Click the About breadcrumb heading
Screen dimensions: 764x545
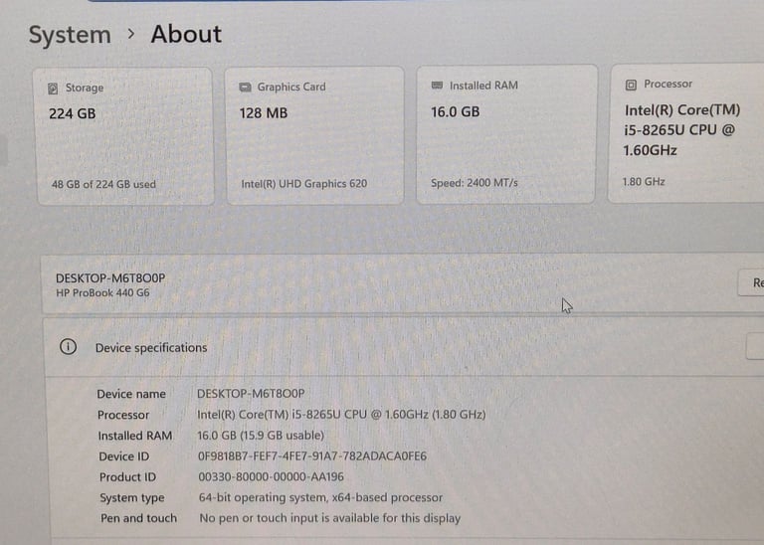(x=186, y=34)
